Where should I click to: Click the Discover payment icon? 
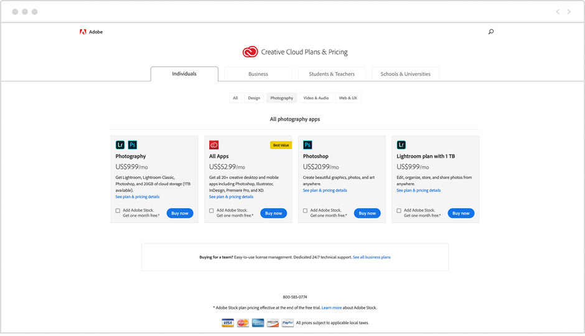pyautogui.click(x=273, y=323)
